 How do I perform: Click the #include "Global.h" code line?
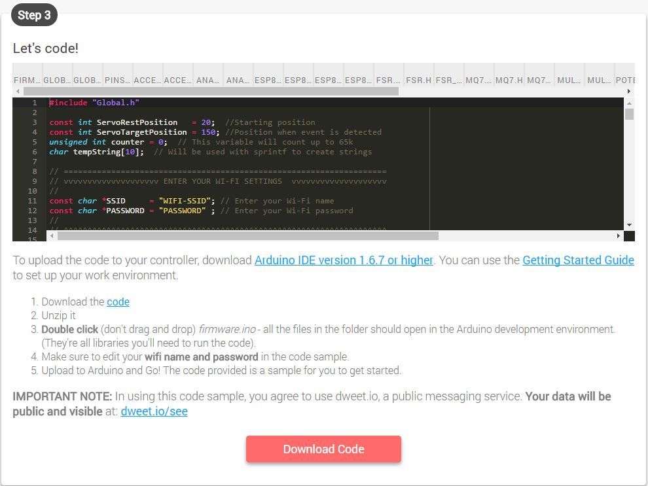pyautogui.click(x=94, y=103)
